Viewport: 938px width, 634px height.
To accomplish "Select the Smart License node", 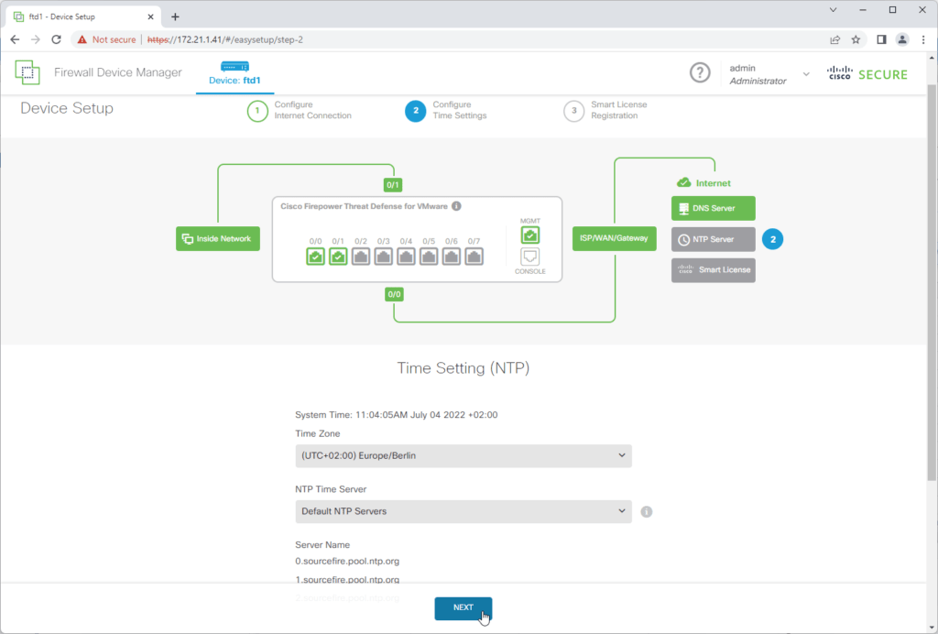I will coord(713,270).
